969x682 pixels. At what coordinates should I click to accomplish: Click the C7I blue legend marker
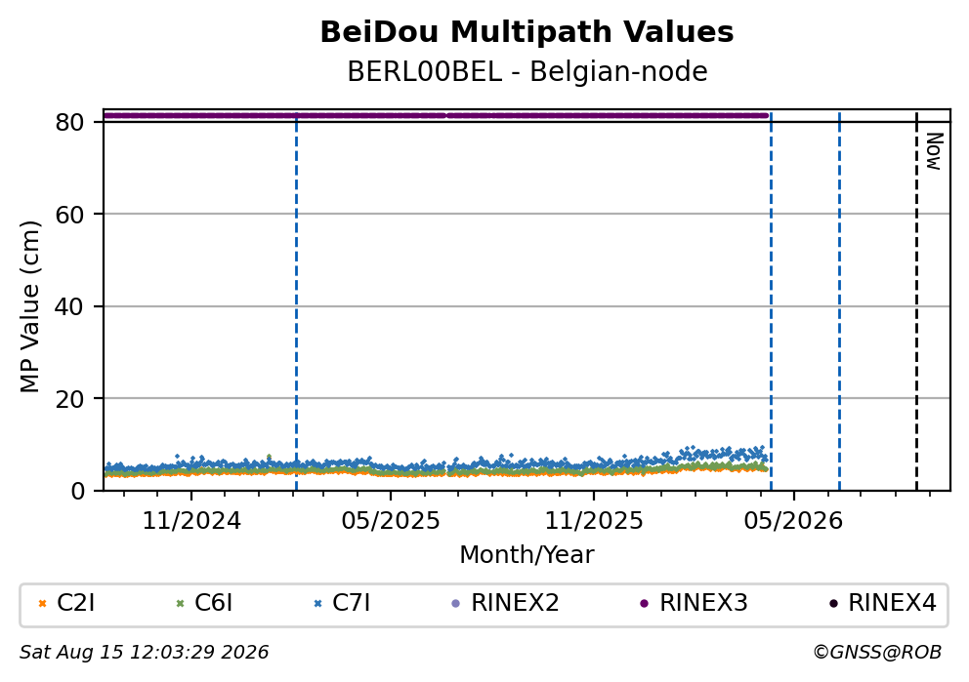(317, 604)
